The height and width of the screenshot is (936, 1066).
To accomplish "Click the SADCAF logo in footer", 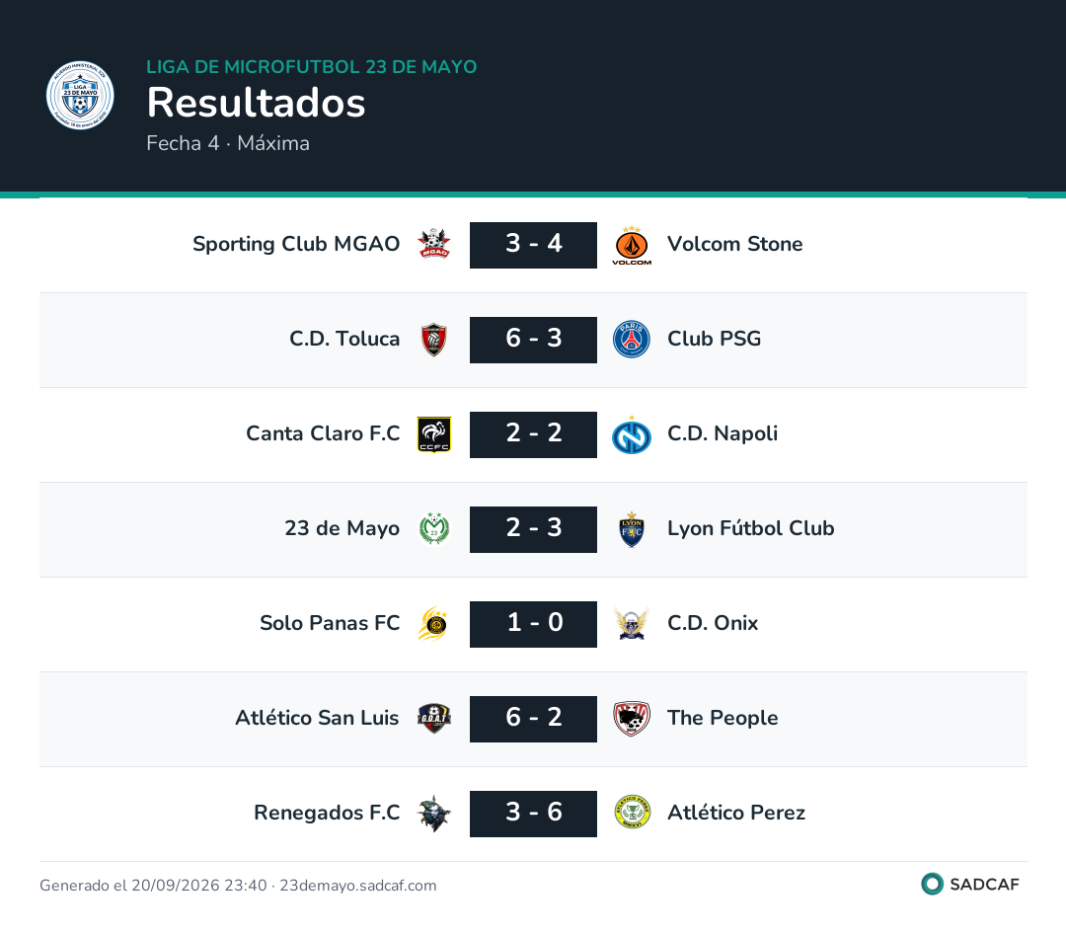I will point(970,885).
